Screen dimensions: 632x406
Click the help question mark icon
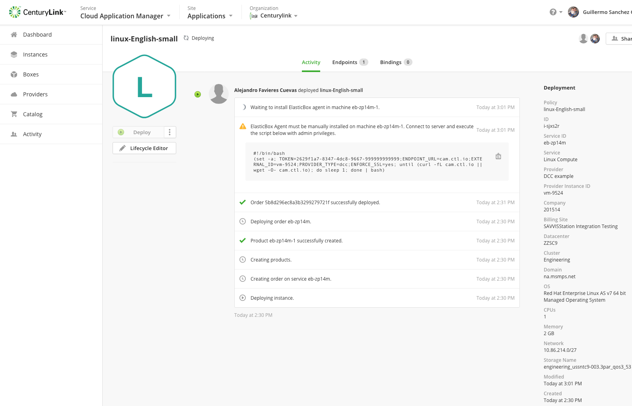553,12
